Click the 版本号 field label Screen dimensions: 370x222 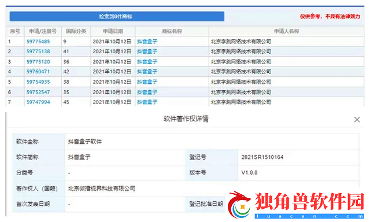point(198,172)
